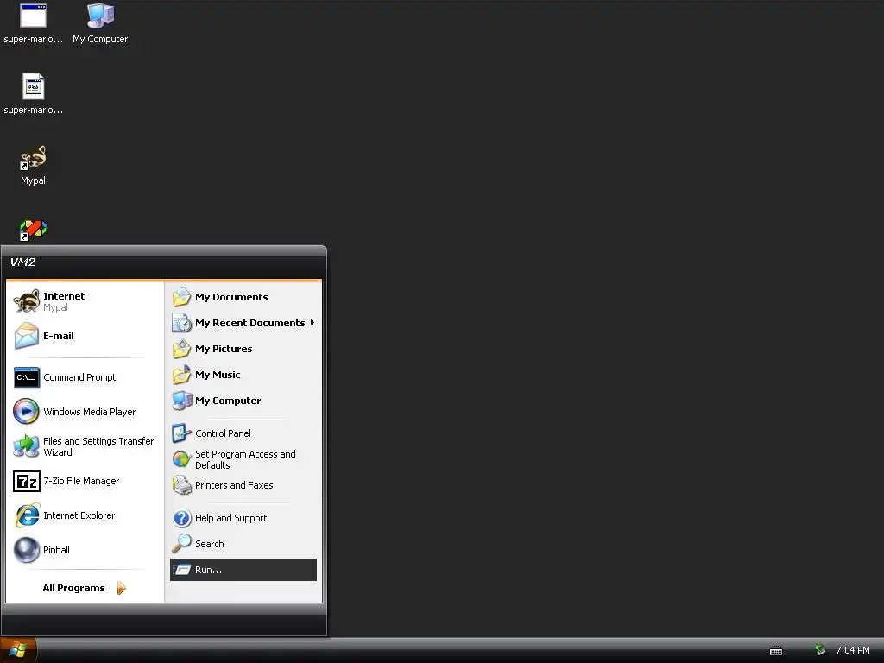Viewport: 884px width, 663px height.
Task: Click My Recent Documents icon
Action: 181,323
